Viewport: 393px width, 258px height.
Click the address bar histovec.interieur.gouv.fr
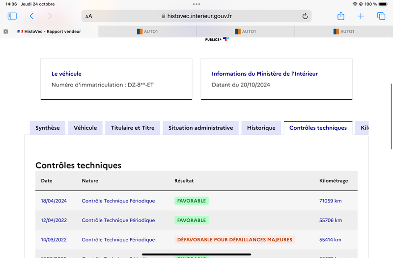196,16
